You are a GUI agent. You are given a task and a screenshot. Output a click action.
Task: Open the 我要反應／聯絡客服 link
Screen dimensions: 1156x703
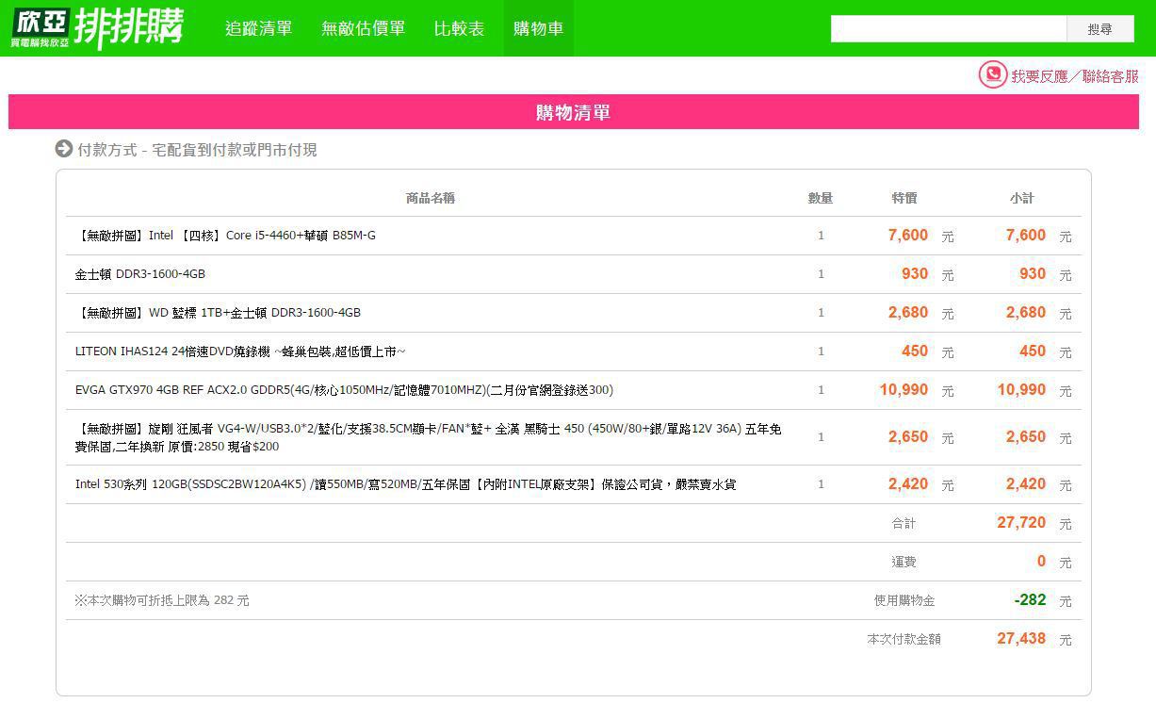[x=1075, y=76]
